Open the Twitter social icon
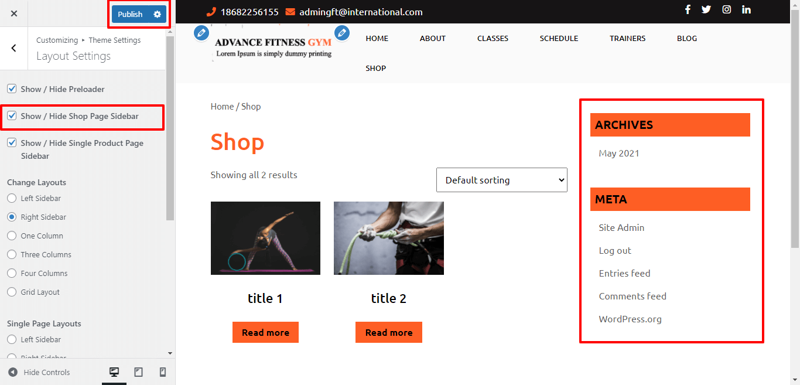 (706, 9)
